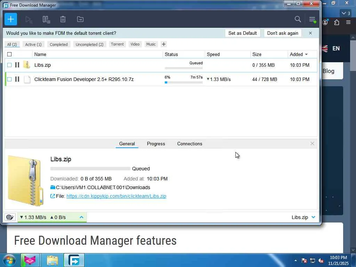Dismiss the default torrent client banner

point(310,33)
